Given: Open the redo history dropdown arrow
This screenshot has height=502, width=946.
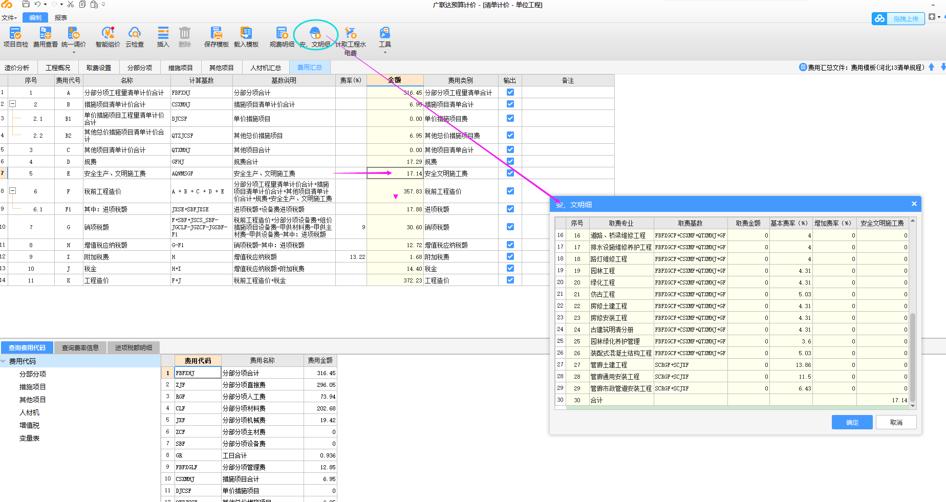Looking at the screenshot, I should click(x=62, y=4).
